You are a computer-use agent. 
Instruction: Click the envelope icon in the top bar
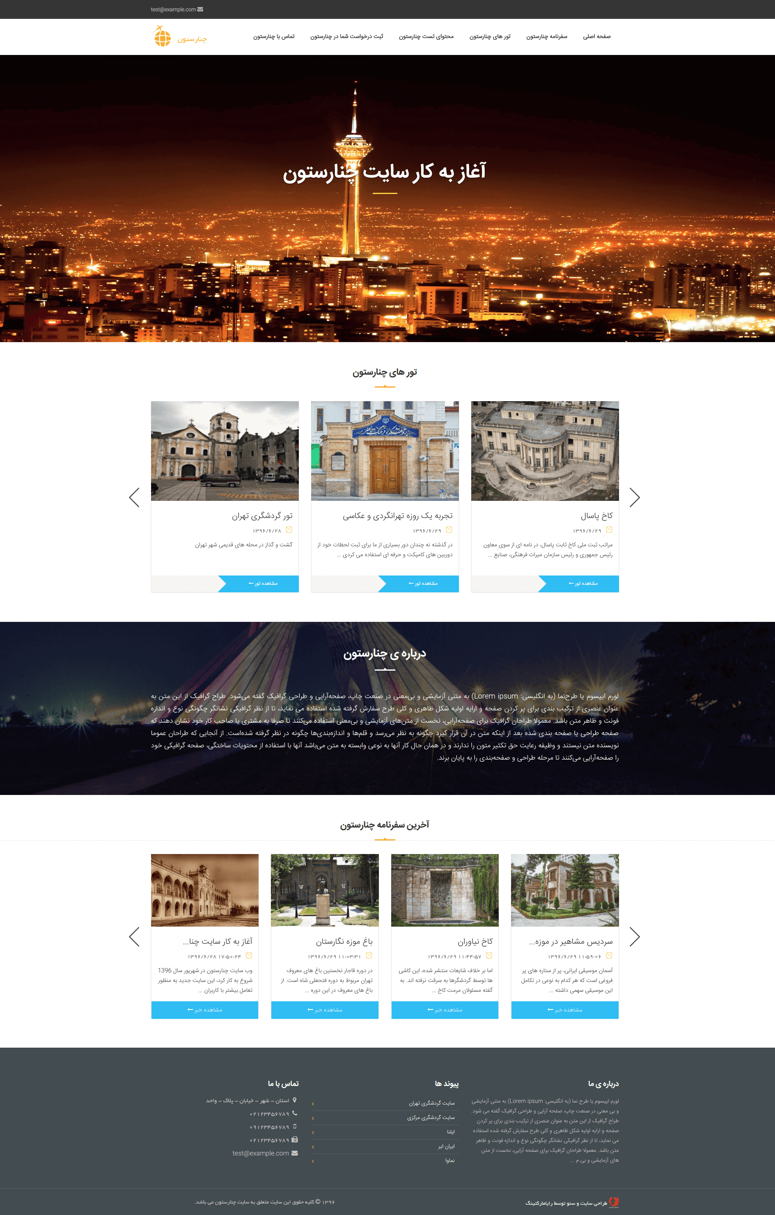tap(200, 9)
